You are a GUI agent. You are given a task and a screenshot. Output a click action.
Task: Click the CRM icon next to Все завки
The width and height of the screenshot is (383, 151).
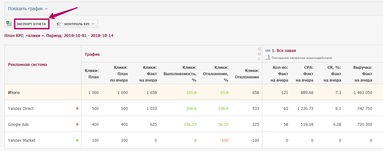click(268, 51)
